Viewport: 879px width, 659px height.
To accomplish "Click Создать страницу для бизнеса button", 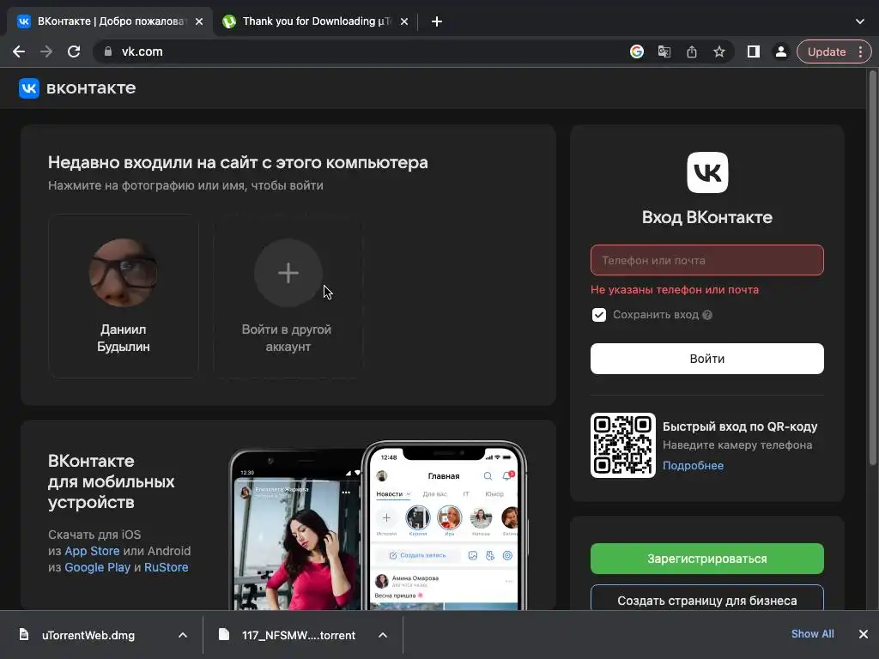I will [707, 598].
